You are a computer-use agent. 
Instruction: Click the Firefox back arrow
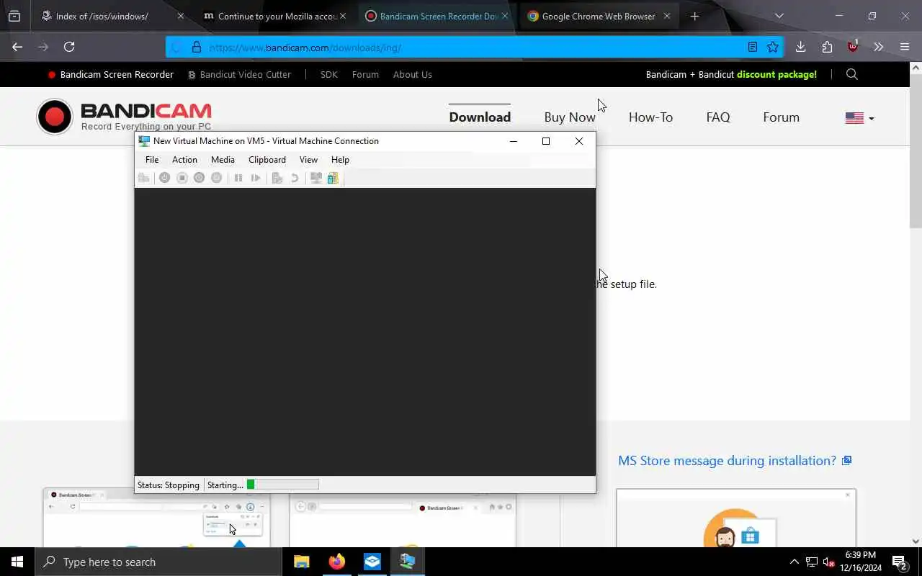[x=17, y=47]
